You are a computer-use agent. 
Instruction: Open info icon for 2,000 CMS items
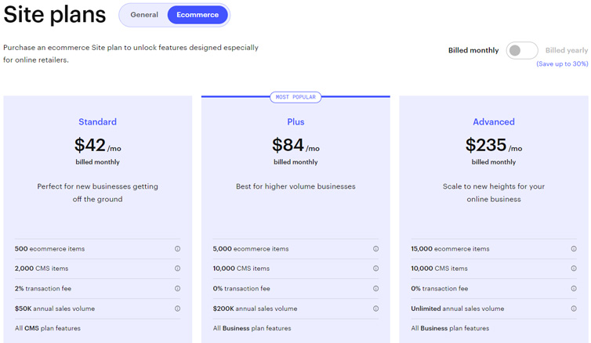[177, 269]
